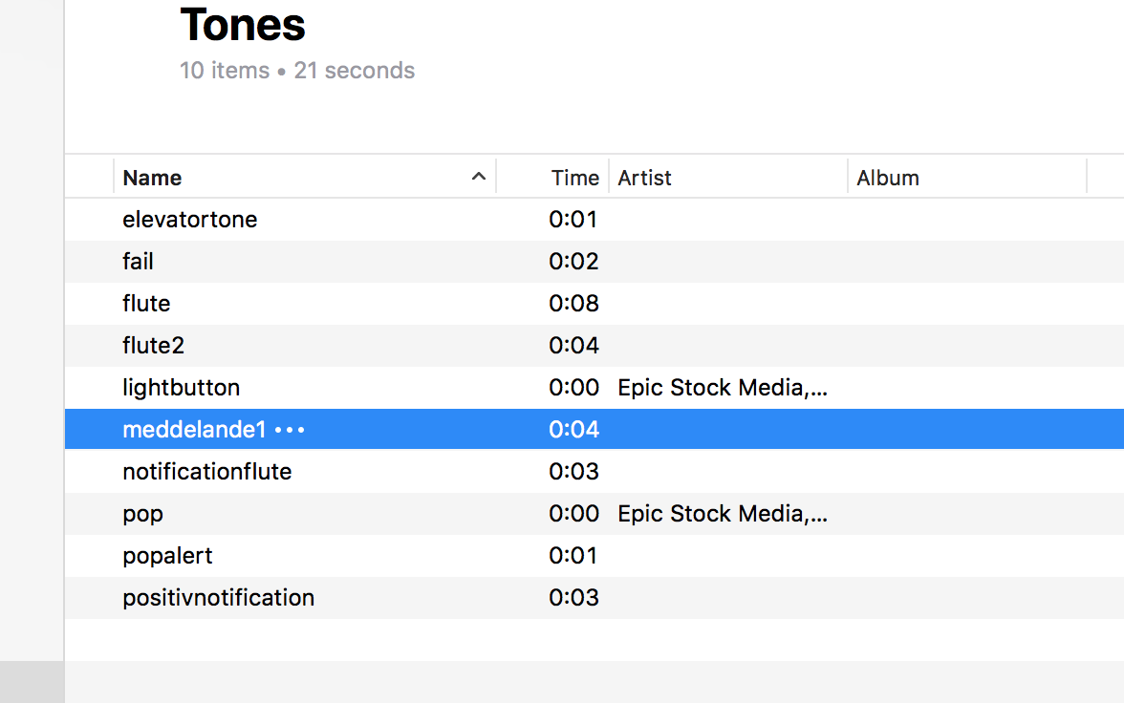Viewport: 1124px width, 703px height.
Task: Choose the flute tone in the list
Action: 146,304
